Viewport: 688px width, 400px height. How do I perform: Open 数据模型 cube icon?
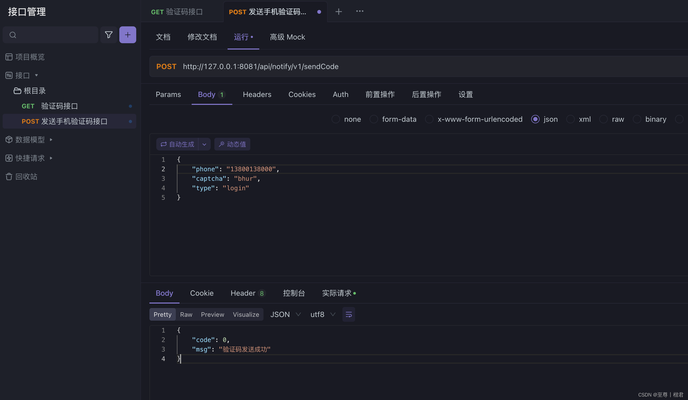9,139
